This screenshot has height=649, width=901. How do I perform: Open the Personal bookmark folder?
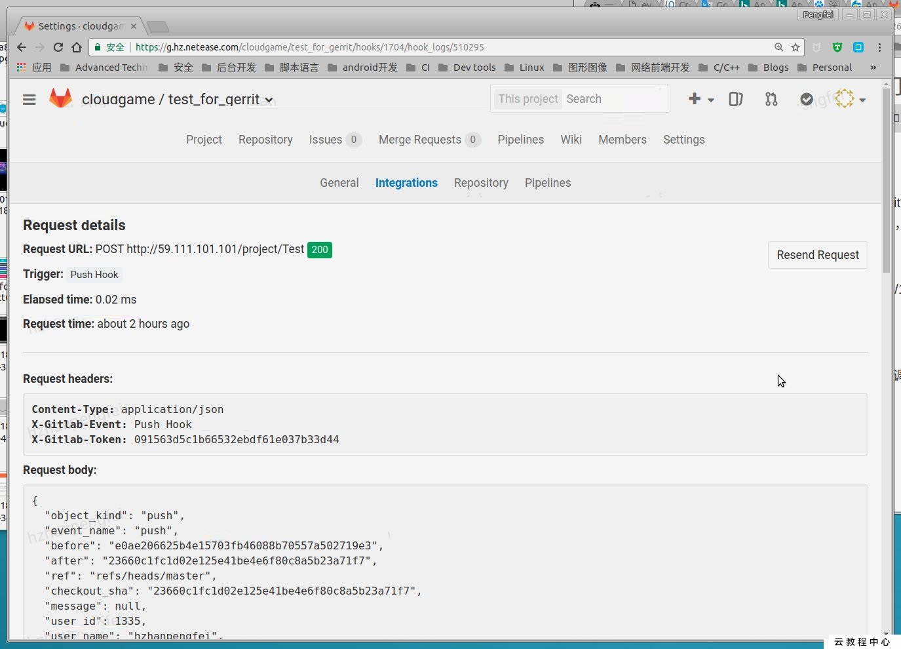click(824, 68)
